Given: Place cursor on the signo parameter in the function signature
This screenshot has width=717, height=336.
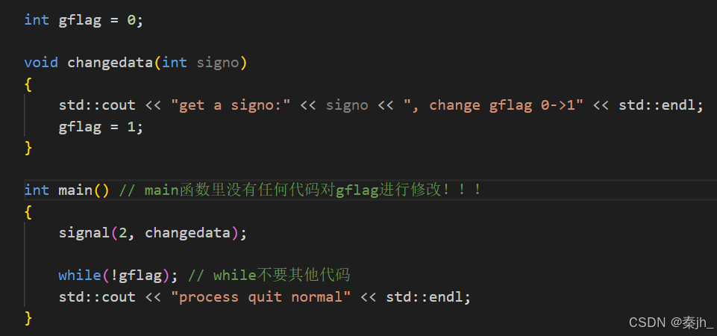Looking at the screenshot, I should click(218, 62).
